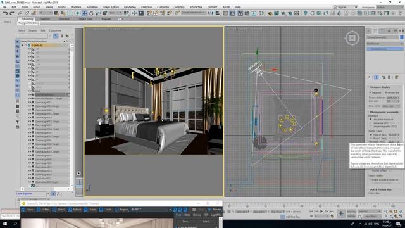The height and width of the screenshot is (228, 405).
Task: Activate the Select and Scale tool
Action: [x=98, y=13]
